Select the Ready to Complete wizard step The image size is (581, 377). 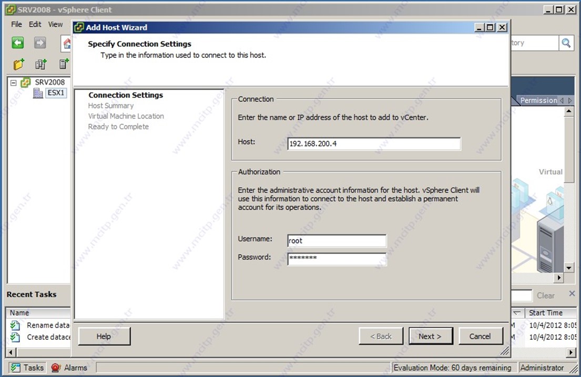(x=118, y=127)
